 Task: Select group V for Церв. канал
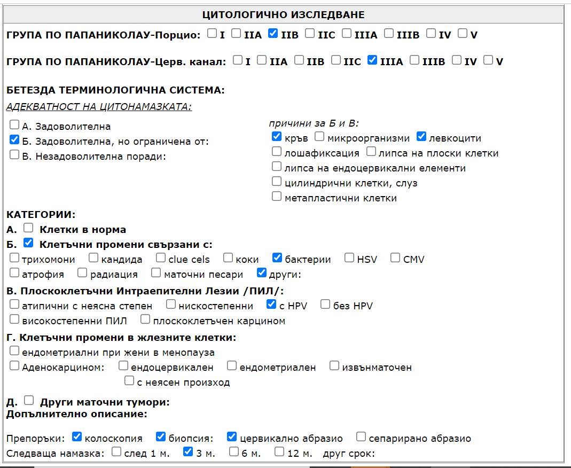(488, 60)
